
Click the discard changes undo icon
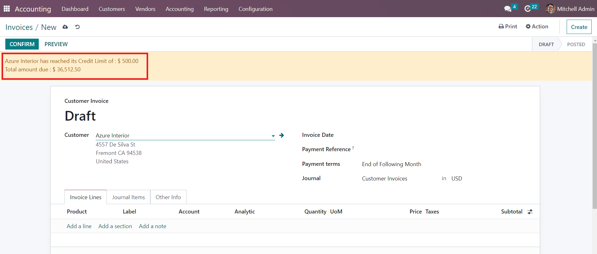pyautogui.click(x=78, y=27)
